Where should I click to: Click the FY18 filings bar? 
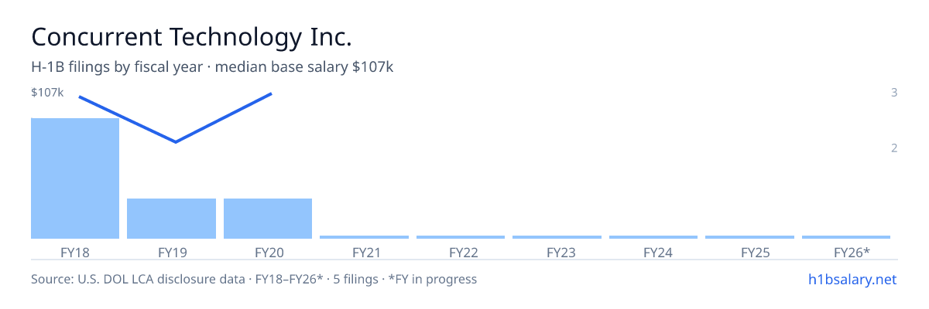tap(75, 178)
